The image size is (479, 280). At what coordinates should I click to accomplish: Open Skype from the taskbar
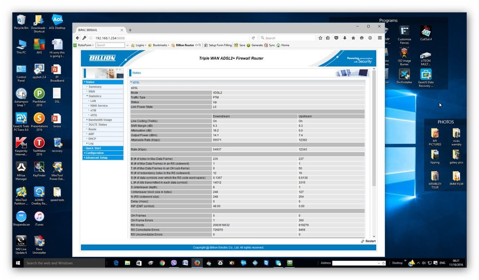pos(278,263)
